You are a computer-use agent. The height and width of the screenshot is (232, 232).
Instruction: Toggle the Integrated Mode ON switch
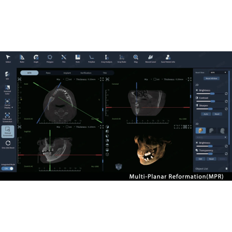7,168
